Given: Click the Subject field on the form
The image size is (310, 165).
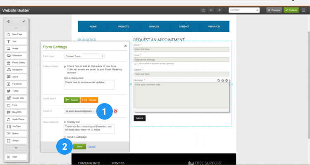Looking at the screenshot, I should 181,74.
